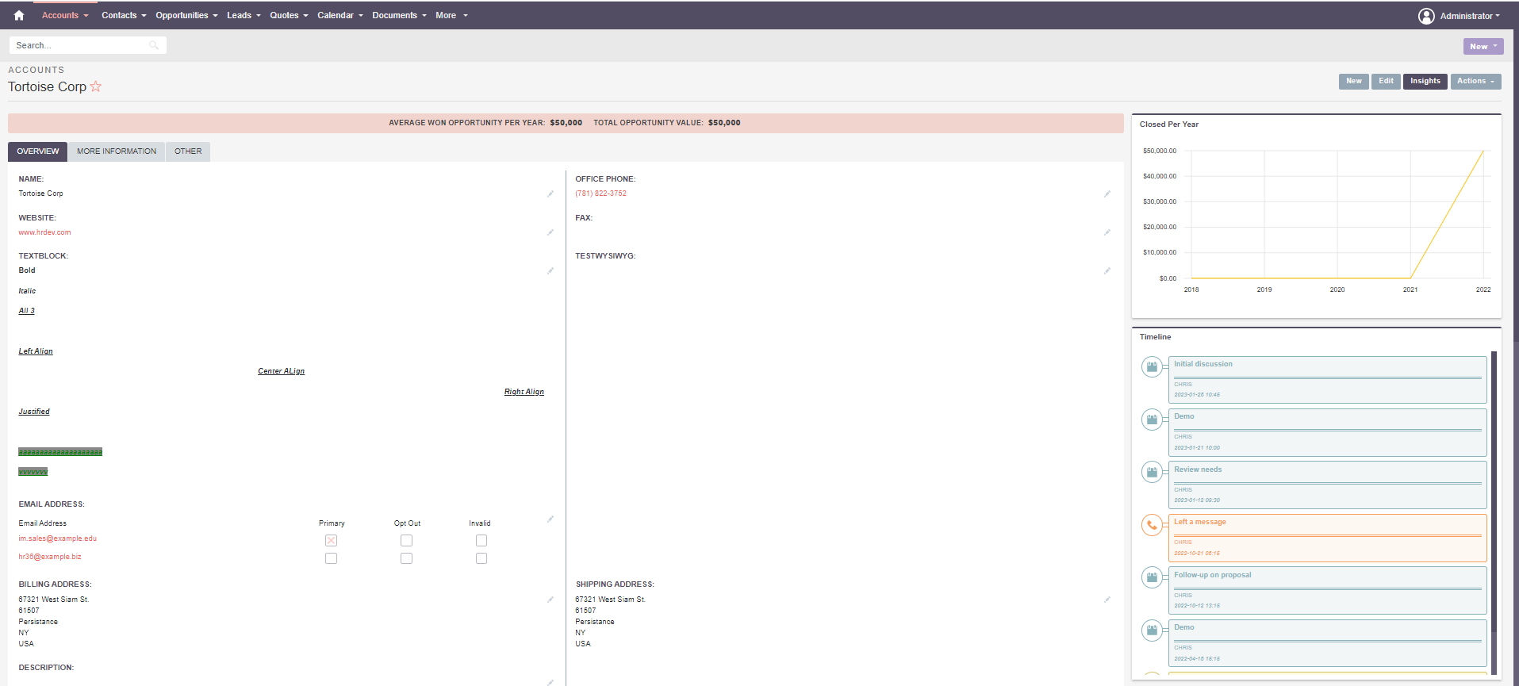Edit the Billing Address pencil icon
This screenshot has width=1519, height=686.
[550, 600]
